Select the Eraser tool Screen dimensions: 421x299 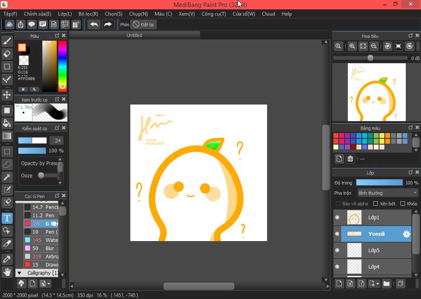point(7,54)
